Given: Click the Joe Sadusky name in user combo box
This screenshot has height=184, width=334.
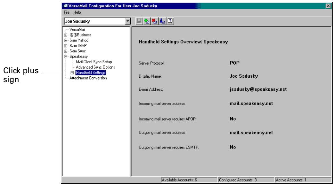Looking at the screenshot, I should click(x=77, y=21).
